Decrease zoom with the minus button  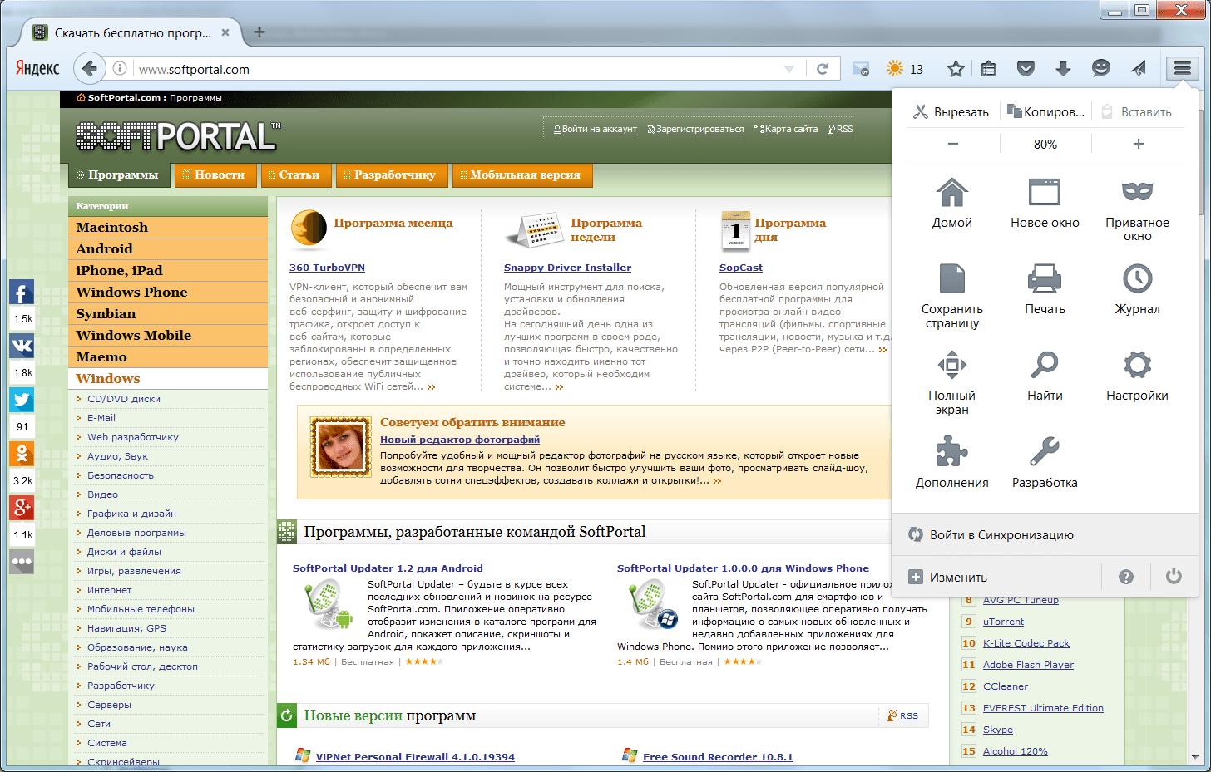coord(953,144)
